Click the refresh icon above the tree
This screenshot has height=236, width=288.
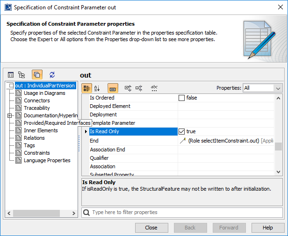click(52, 75)
